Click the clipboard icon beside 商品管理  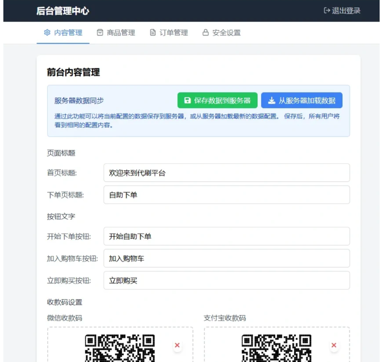[99, 32]
